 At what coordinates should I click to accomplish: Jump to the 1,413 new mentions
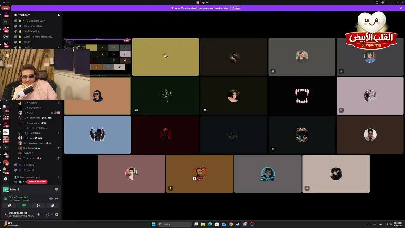coord(37,181)
